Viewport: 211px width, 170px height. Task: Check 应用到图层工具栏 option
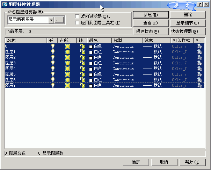[77, 23]
